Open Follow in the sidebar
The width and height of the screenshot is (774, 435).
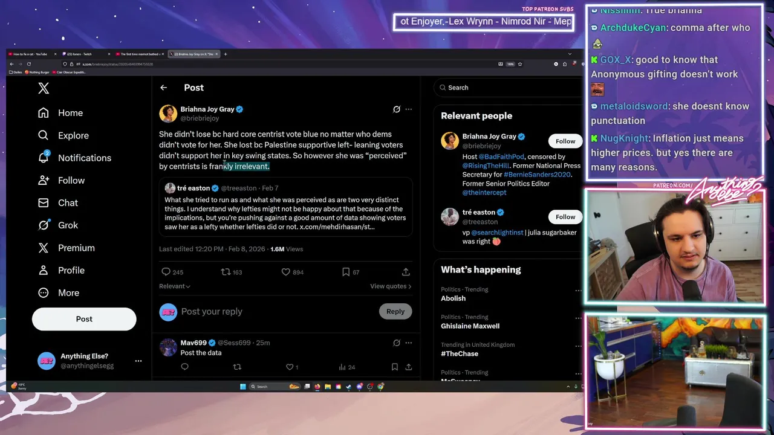pyautogui.click(x=61, y=180)
